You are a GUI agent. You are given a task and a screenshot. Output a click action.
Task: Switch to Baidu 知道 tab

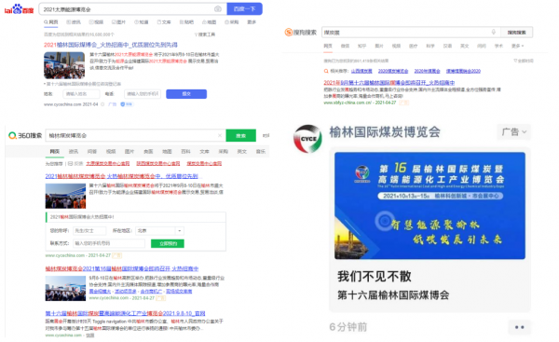point(142,22)
